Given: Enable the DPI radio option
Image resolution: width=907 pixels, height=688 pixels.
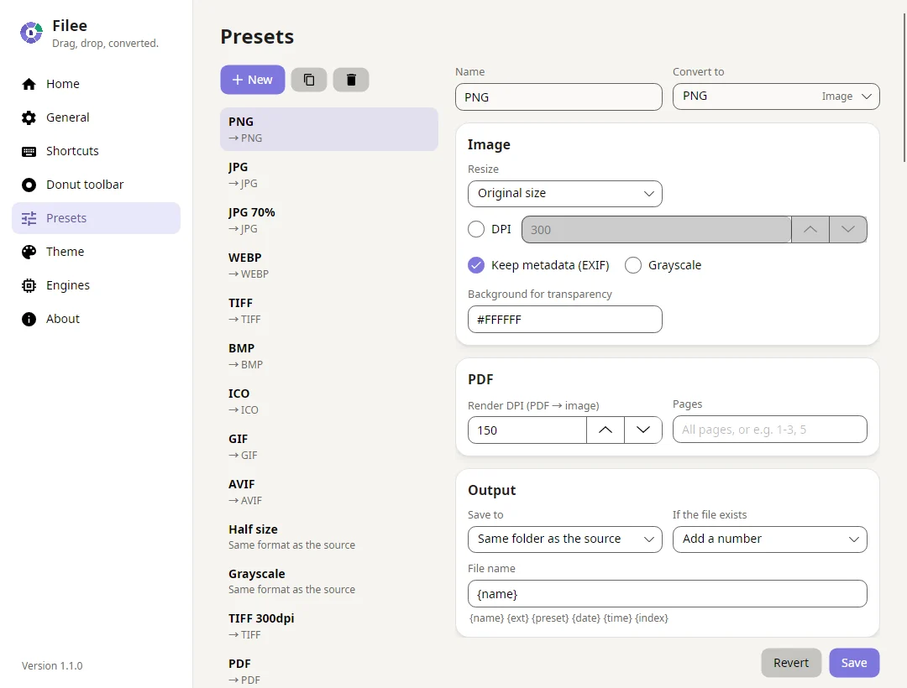Looking at the screenshot, I should [x=476, y=229].
